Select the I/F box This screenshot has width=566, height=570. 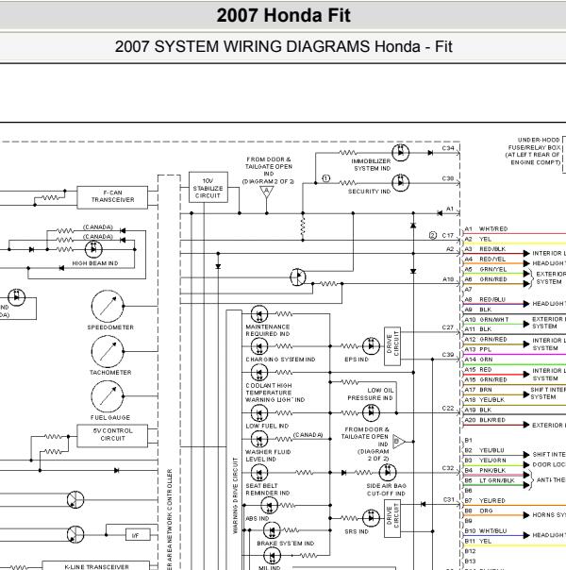(138, 535)
